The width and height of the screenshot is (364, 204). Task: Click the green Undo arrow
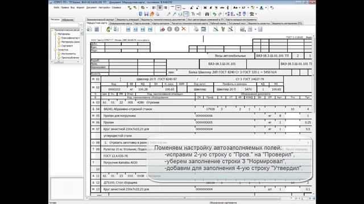pyautogui.click(x=214, y=14)
